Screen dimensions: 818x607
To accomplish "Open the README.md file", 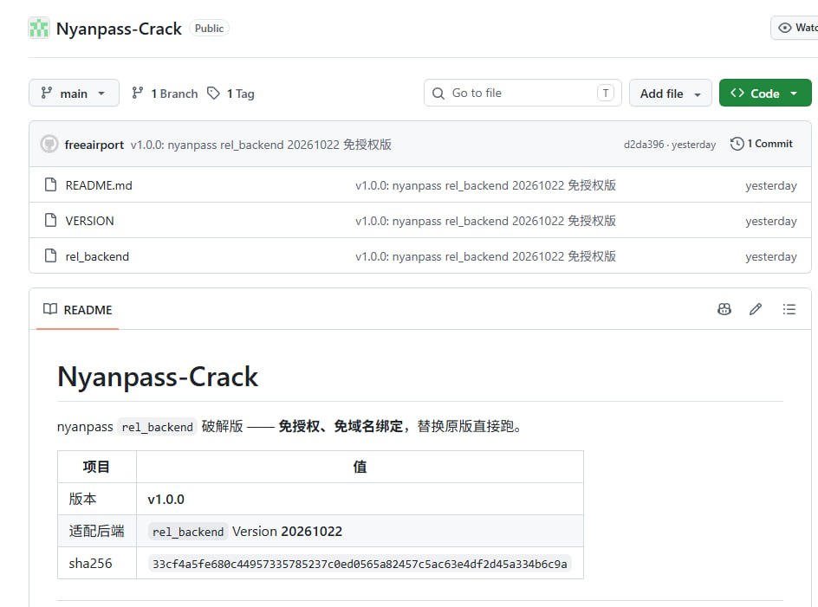I will [99, 185].
